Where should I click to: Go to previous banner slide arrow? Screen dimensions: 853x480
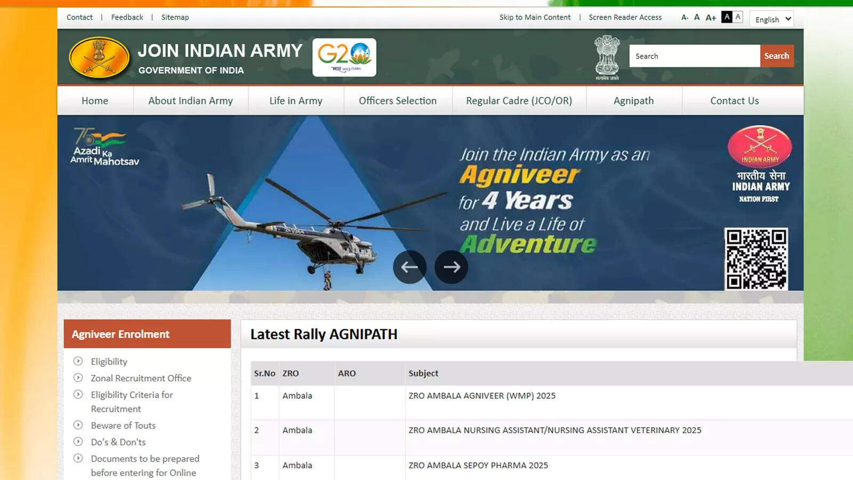pyautogui.click(x=409, y=267)
